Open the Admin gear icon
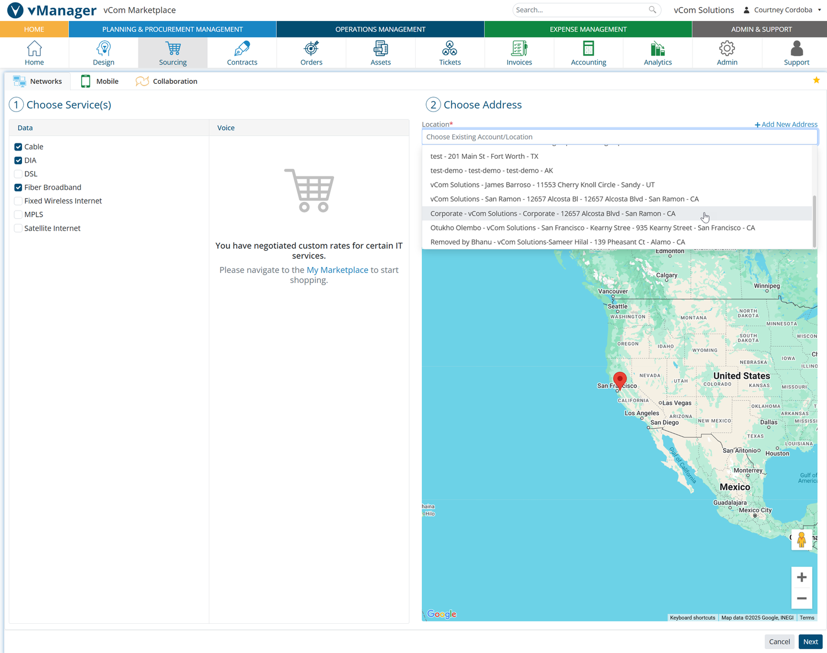Viewport: 827px width, 653px height. click(x=727, y=49)
